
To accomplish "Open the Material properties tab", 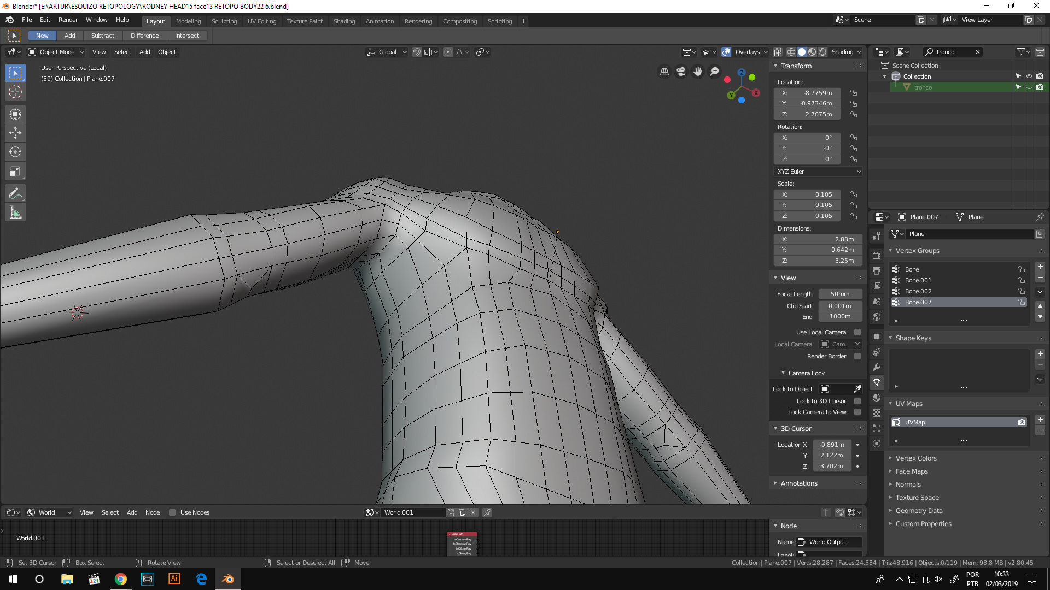I will click(877, 398).
